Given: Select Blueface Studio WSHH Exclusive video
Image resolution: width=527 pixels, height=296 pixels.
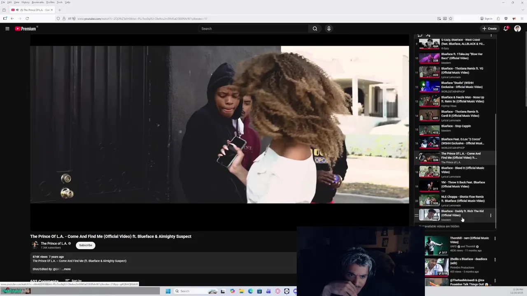Looking at the screenshot, I should (x=455, y=87).
